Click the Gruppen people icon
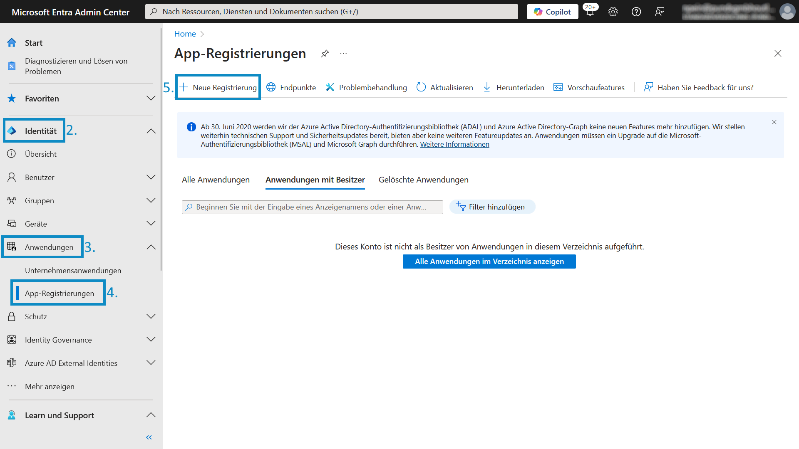The height and width of the screenshot is (449, 799). [12, 200]
